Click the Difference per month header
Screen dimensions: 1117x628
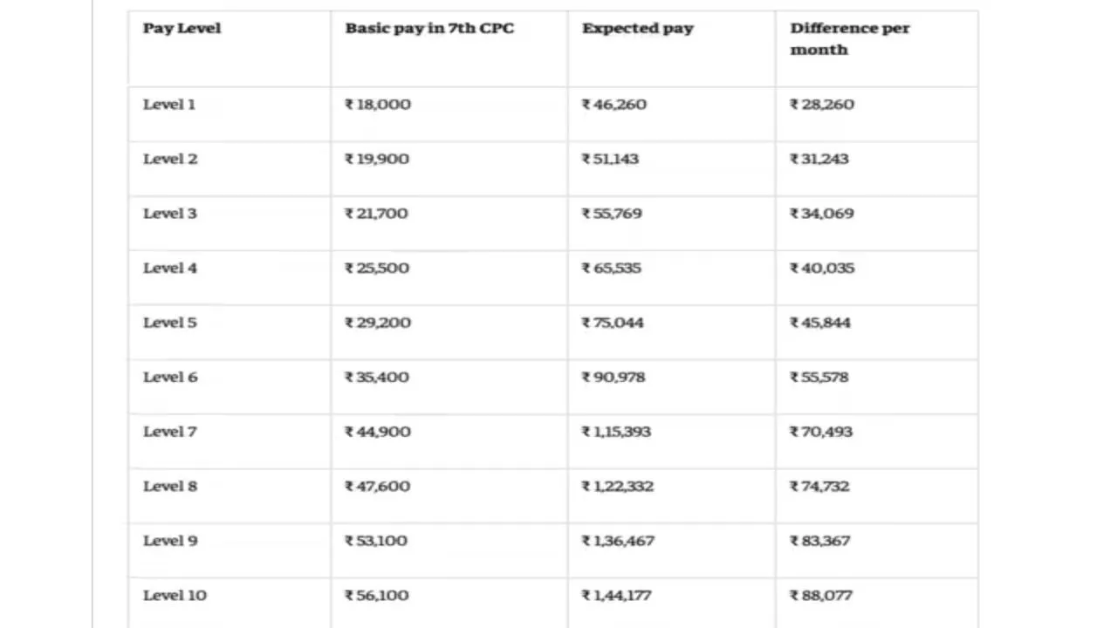[x=849, y=39]
